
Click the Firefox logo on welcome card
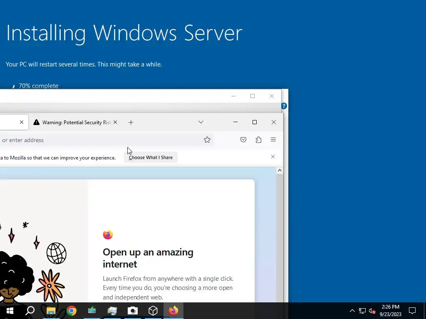(108, 234)
